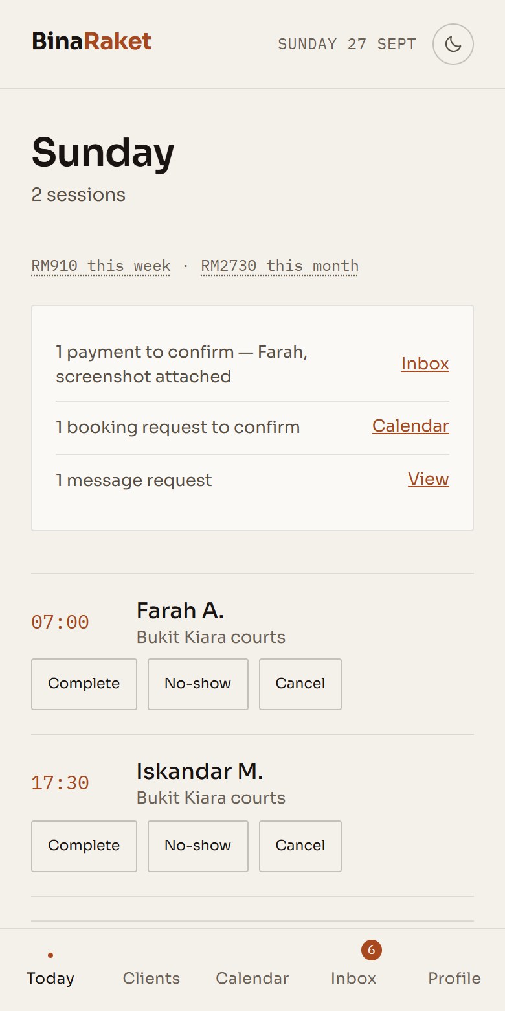Mark Iskandar M. session Complete
The image size is (505, 1011).
coord(84,846)
